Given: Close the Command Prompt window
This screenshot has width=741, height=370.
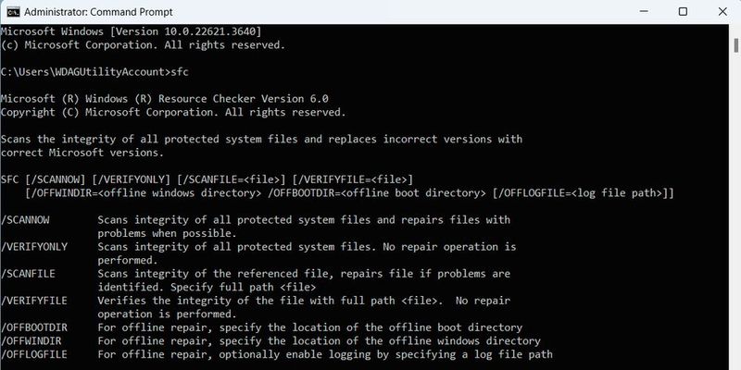Looking at the screenshot, I should pos(723,11).
